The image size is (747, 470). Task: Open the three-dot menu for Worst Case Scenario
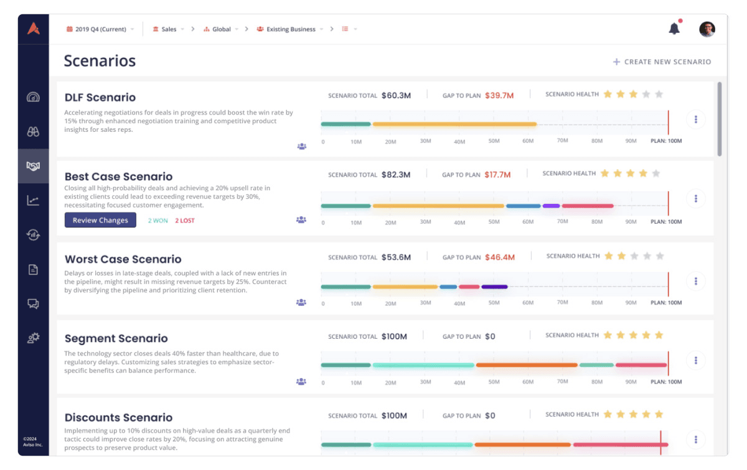(x=696, y=281)
